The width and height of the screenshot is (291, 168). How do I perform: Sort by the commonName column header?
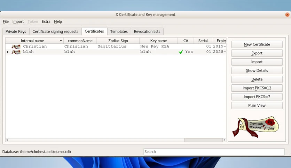pyautogui.click(x=80, y=41)
